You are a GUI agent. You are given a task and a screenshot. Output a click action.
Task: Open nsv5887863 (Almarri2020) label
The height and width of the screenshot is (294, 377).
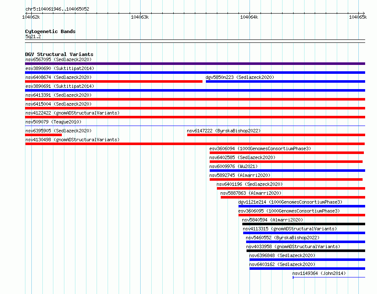point(251,193)
